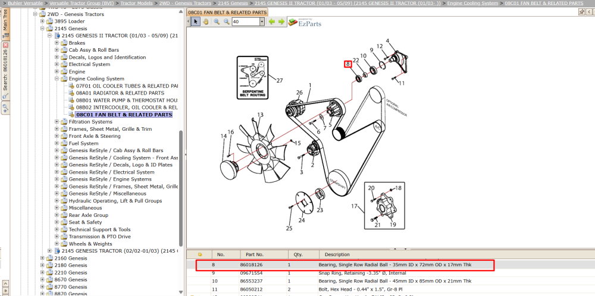Open new search tab with plus magnifier
This screenshot has height=296, width=595.
(x=5, y=109)
